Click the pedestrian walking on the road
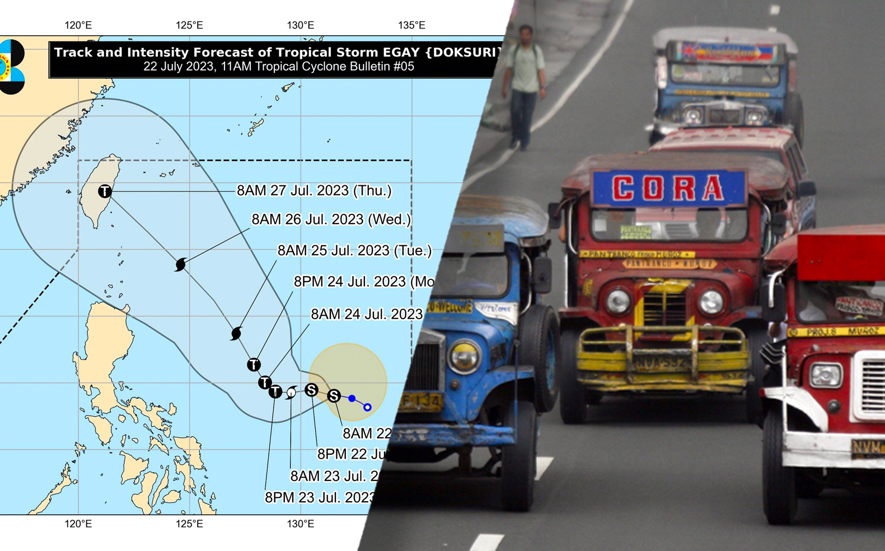 pos(524,87)
